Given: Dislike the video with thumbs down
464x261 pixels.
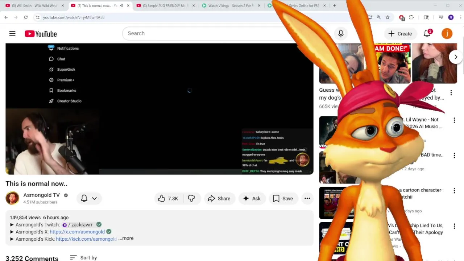Looking at the screenshot, I should point(191,198).
